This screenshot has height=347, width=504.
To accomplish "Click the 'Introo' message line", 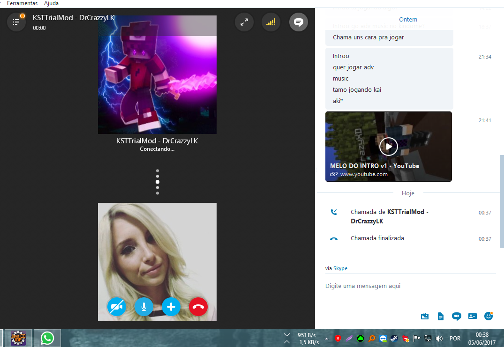I will click(341, 56).
